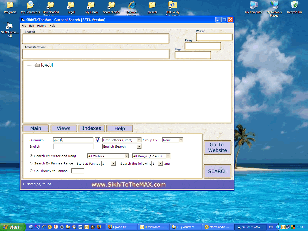The width and height of the screenshot is (308, 231).
Task: Click the Gurmukhi search input field
Action: click(73, 140)
